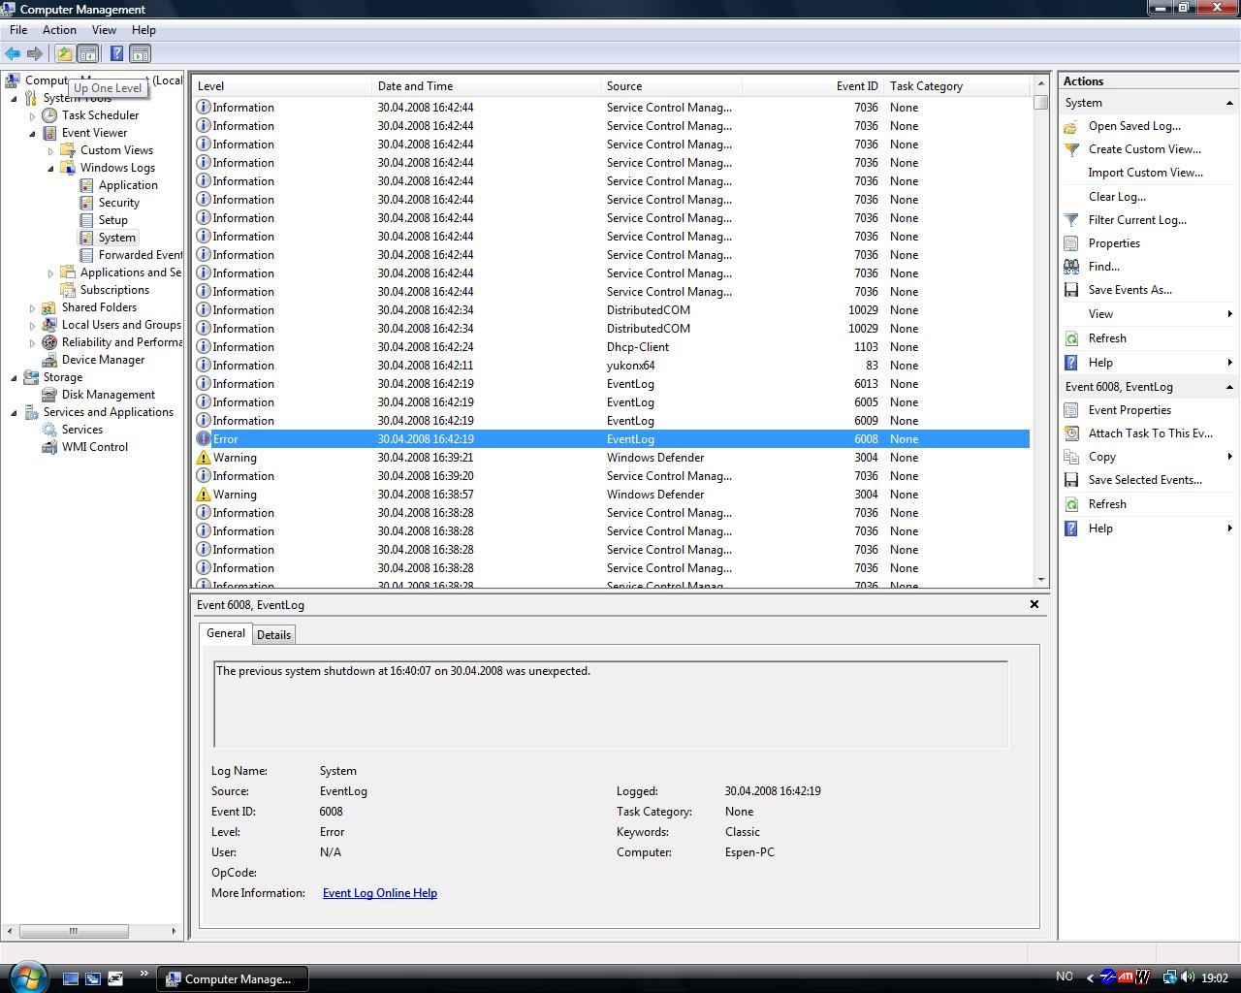
Task: Click Attach Task To This Event
Action: pyautogui.click(x=1150, y=433)
